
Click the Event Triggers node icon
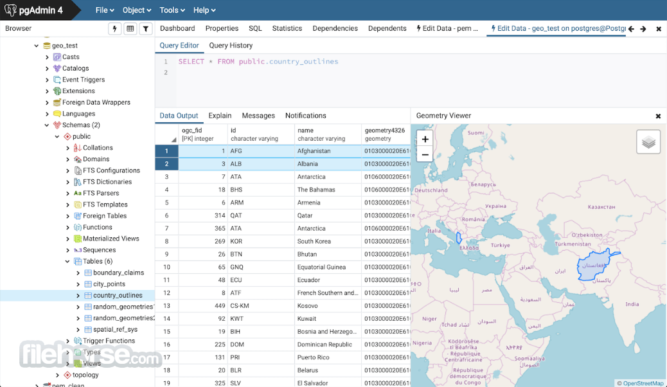[57, 80]
